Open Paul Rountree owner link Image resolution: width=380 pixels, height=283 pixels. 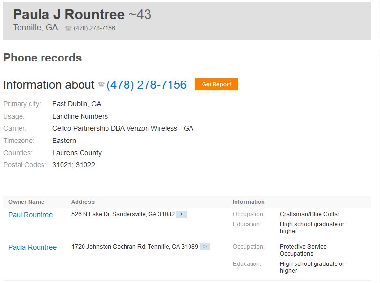click(31, 215)
